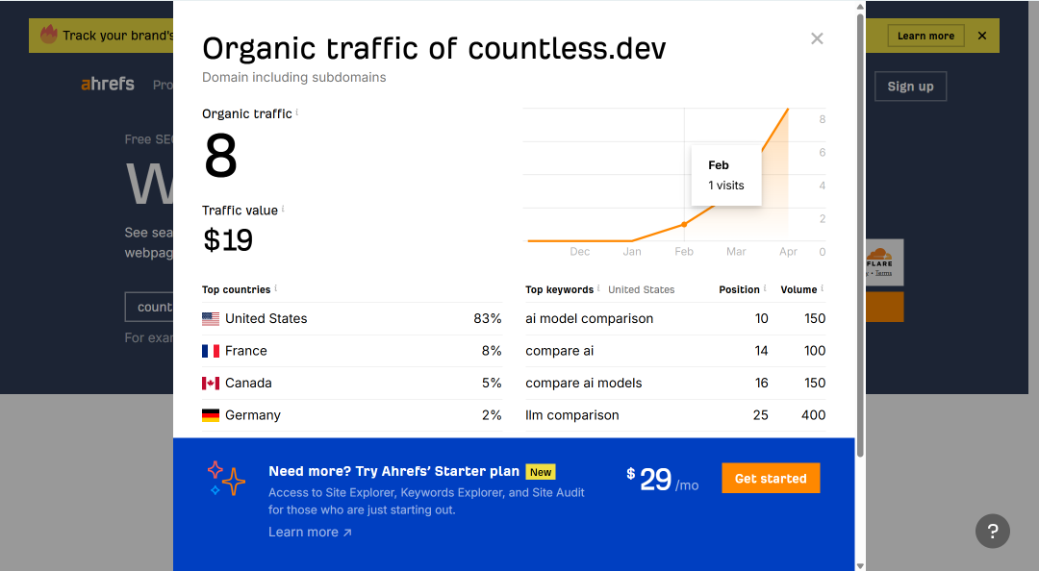
Task: Click the France flag icon
Action: tap(211, 351)
